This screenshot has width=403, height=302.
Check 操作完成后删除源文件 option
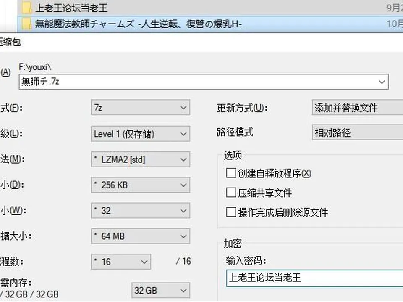point(231,212)
